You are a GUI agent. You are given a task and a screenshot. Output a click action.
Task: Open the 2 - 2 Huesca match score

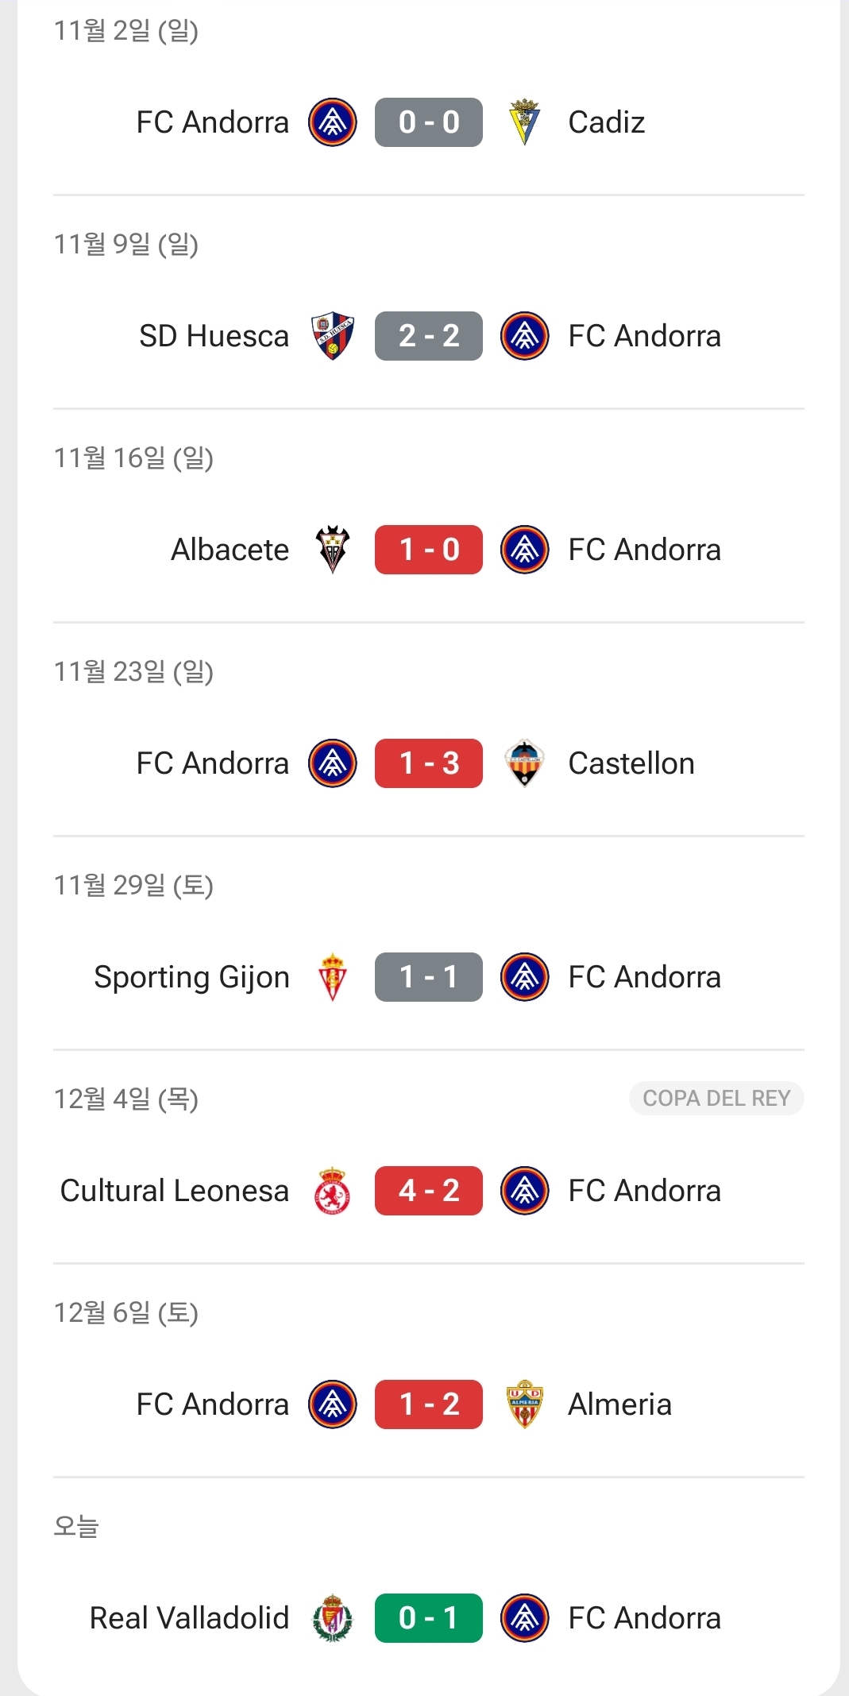pos(429,336)
